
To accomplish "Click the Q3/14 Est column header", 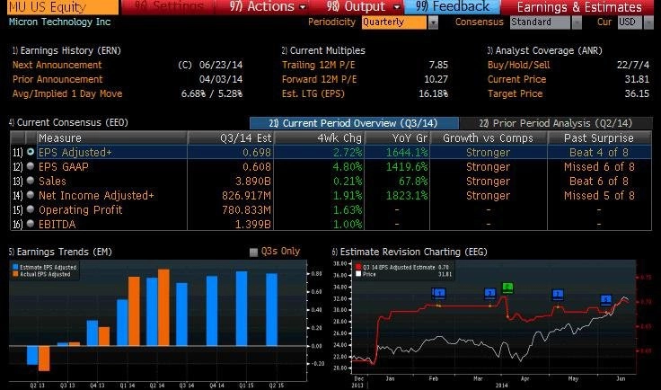I will click(x=231, y=137).
